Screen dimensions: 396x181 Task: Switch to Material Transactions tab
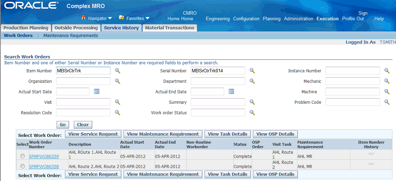pyautogui.click(x=169, y=28)
